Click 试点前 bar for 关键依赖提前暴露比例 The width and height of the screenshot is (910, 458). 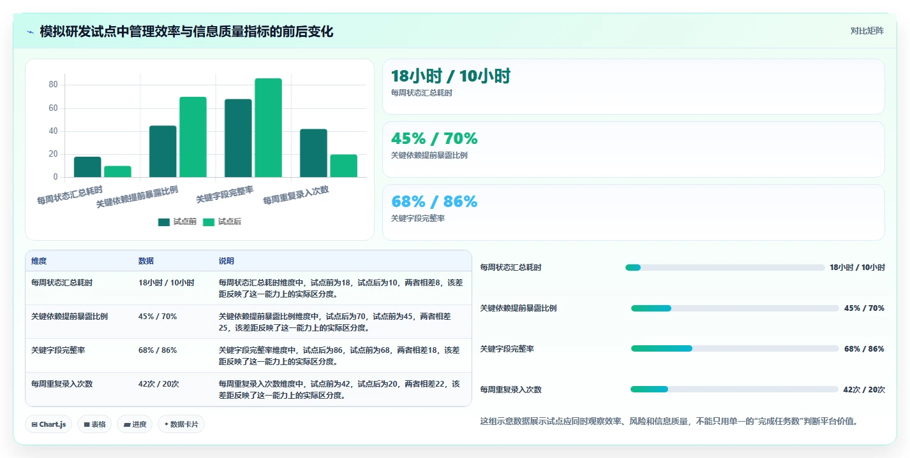pos(163,151)
